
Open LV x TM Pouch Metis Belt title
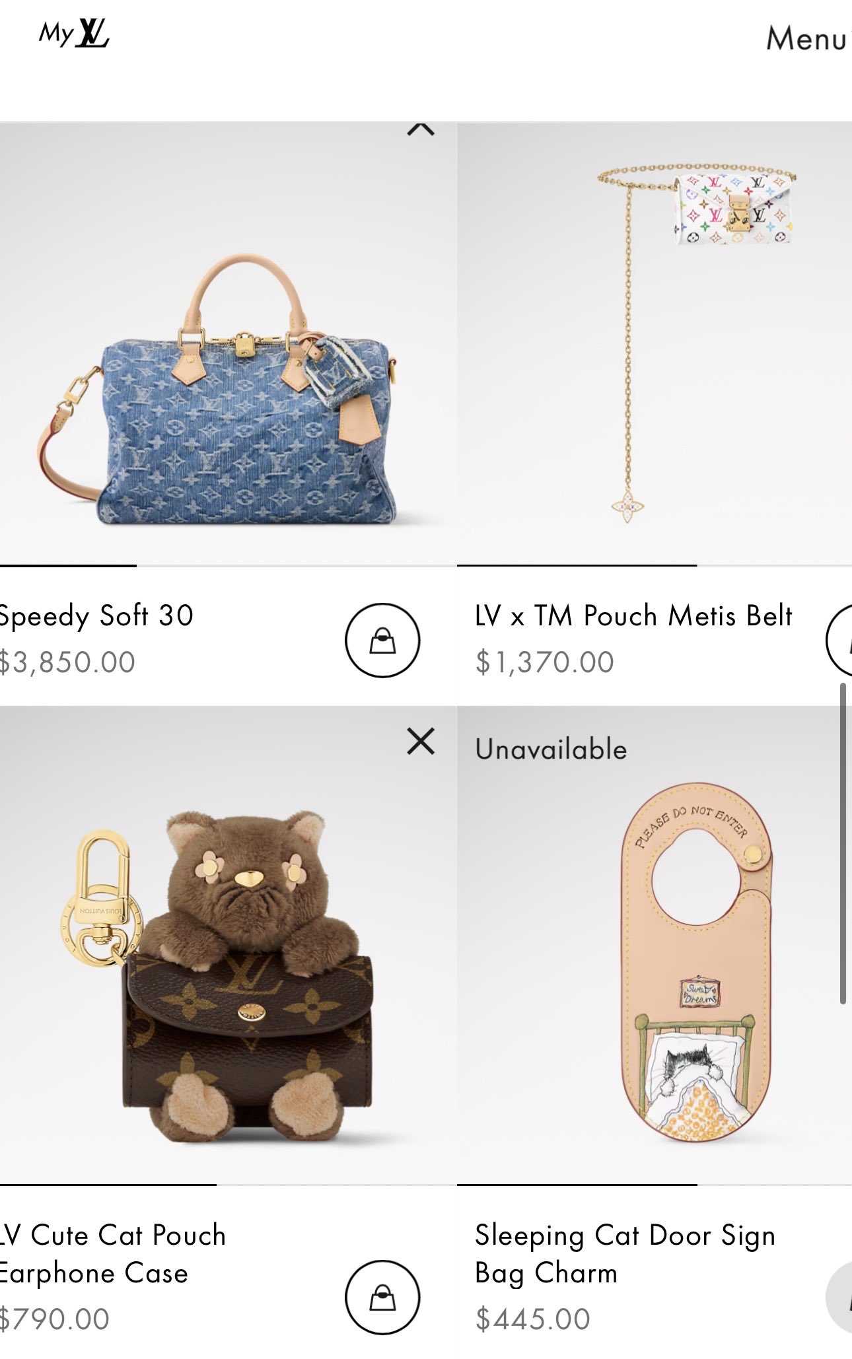[633, 615]
